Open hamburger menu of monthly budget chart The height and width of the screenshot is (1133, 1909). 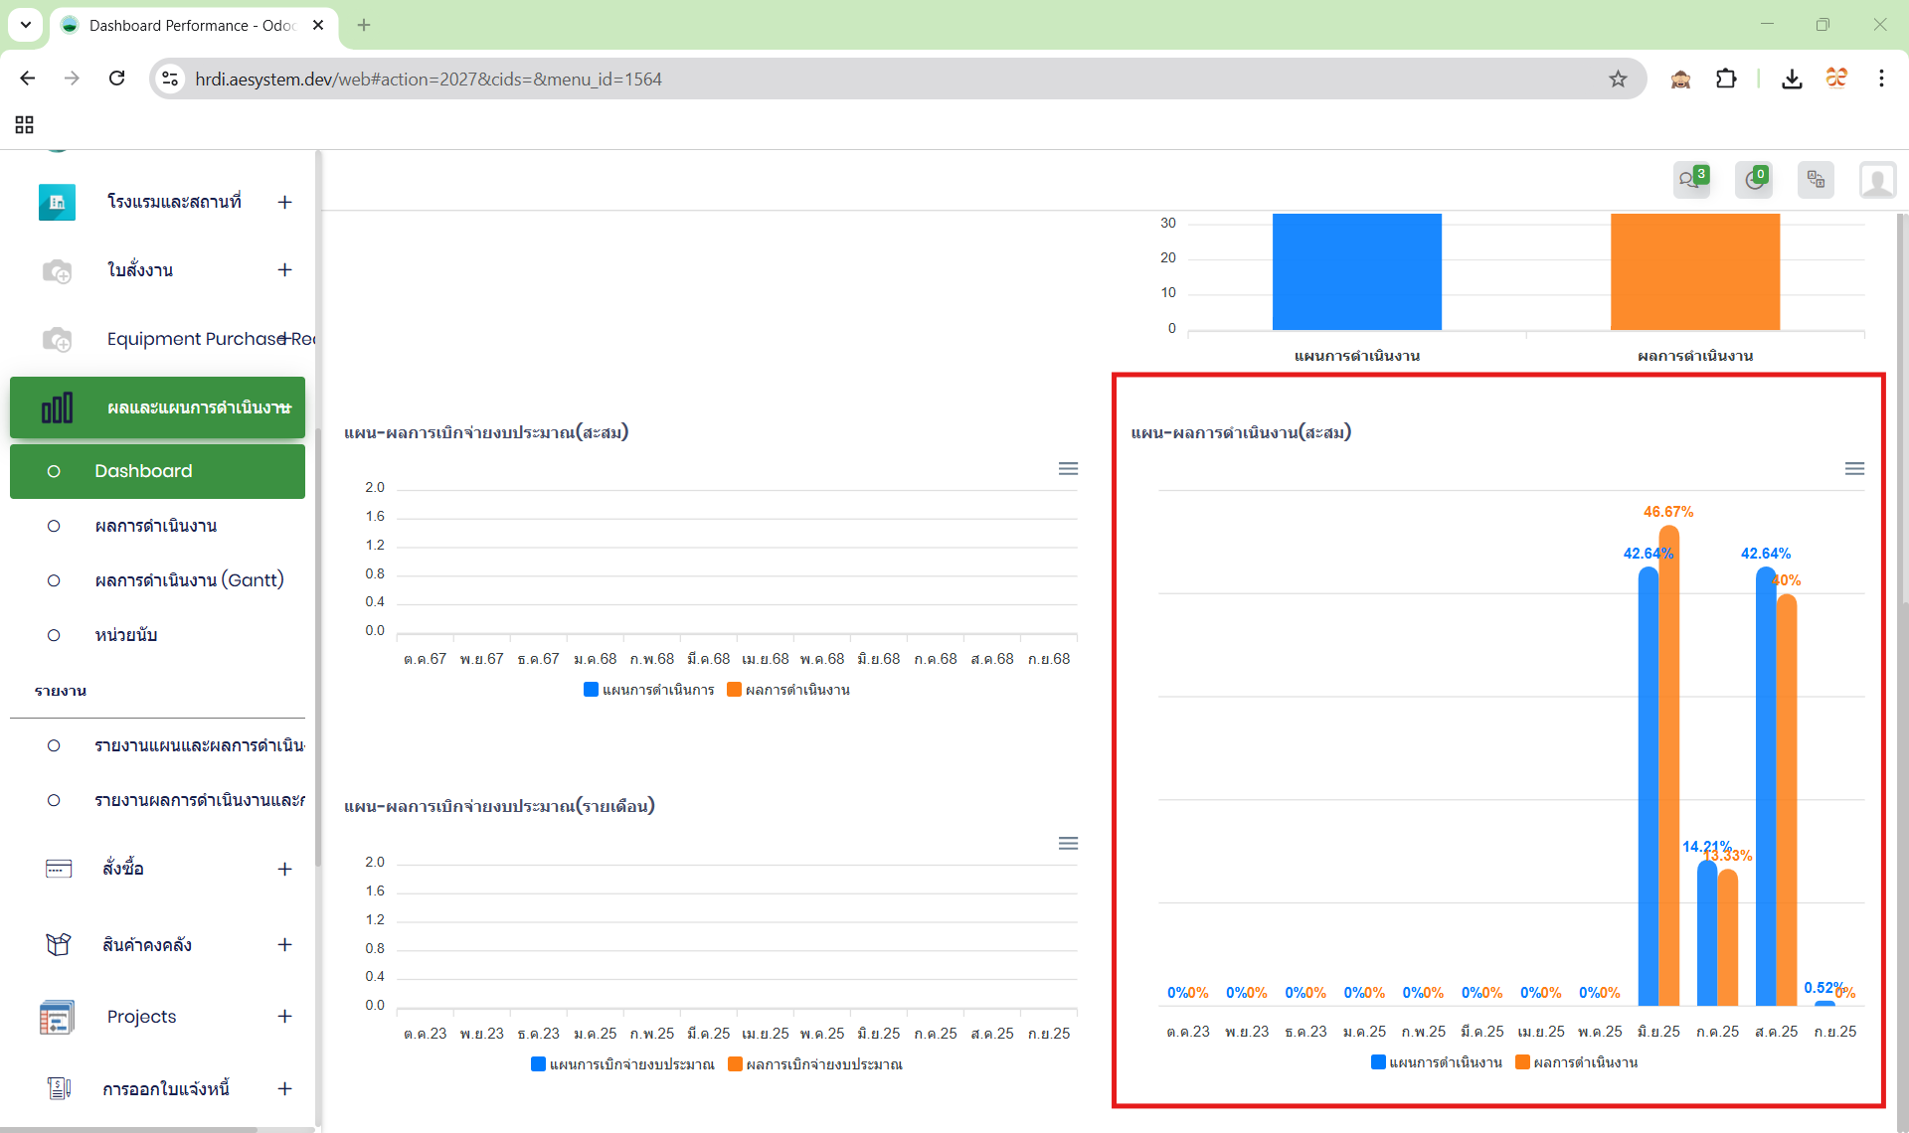pyautogui.click(x=1068, y=843)
